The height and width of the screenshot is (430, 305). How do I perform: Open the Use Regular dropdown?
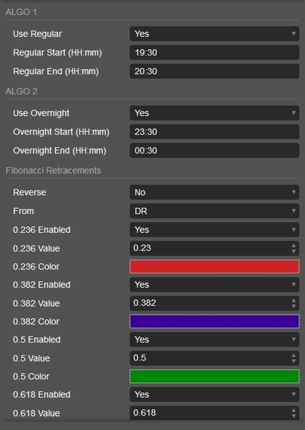(x=214, y=34)
